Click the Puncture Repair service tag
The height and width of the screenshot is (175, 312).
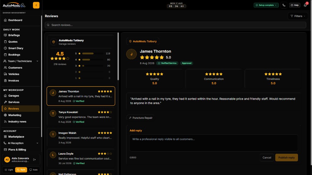140,118
